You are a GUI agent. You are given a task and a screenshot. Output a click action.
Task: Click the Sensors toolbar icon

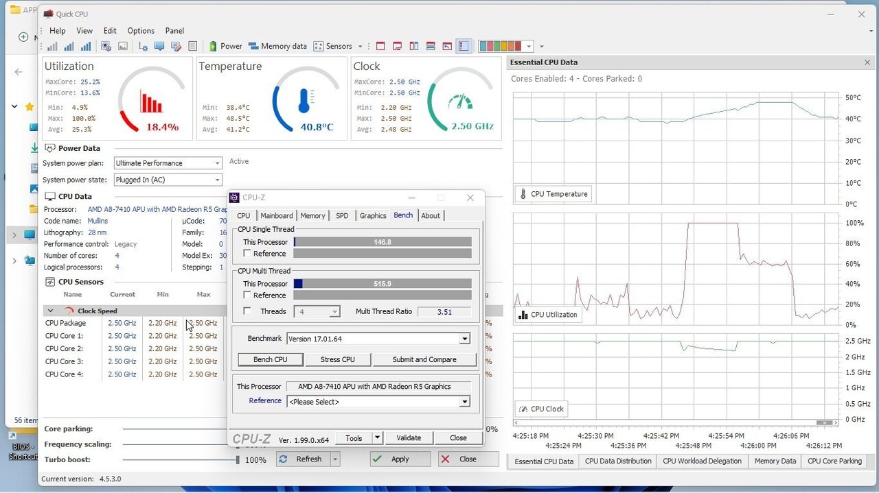318,47
